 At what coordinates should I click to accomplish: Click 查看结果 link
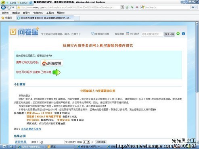point(21,142)
